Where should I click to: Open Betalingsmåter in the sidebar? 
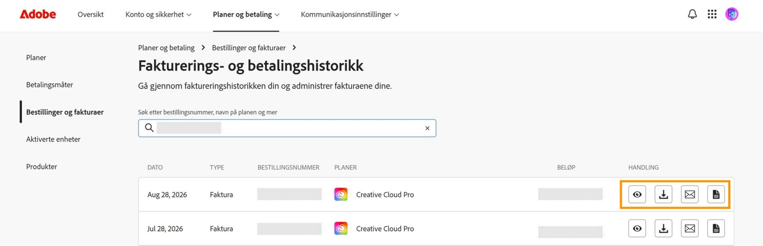pyautogui.click(x=50, y=85)
